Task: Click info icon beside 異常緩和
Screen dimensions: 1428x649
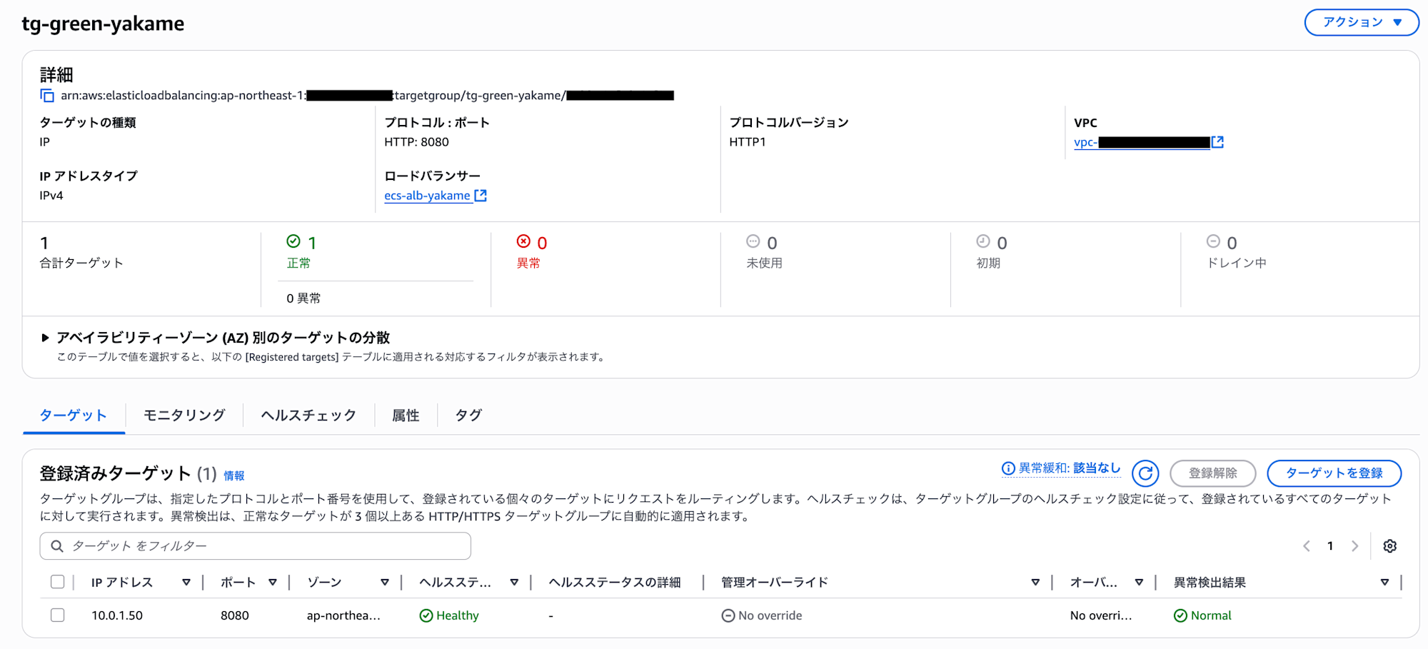Action: tap(1008, 468)
